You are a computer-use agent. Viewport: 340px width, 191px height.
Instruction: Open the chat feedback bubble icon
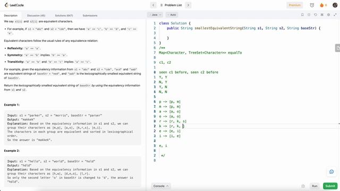pyautogui.click(x=331, y=171)
